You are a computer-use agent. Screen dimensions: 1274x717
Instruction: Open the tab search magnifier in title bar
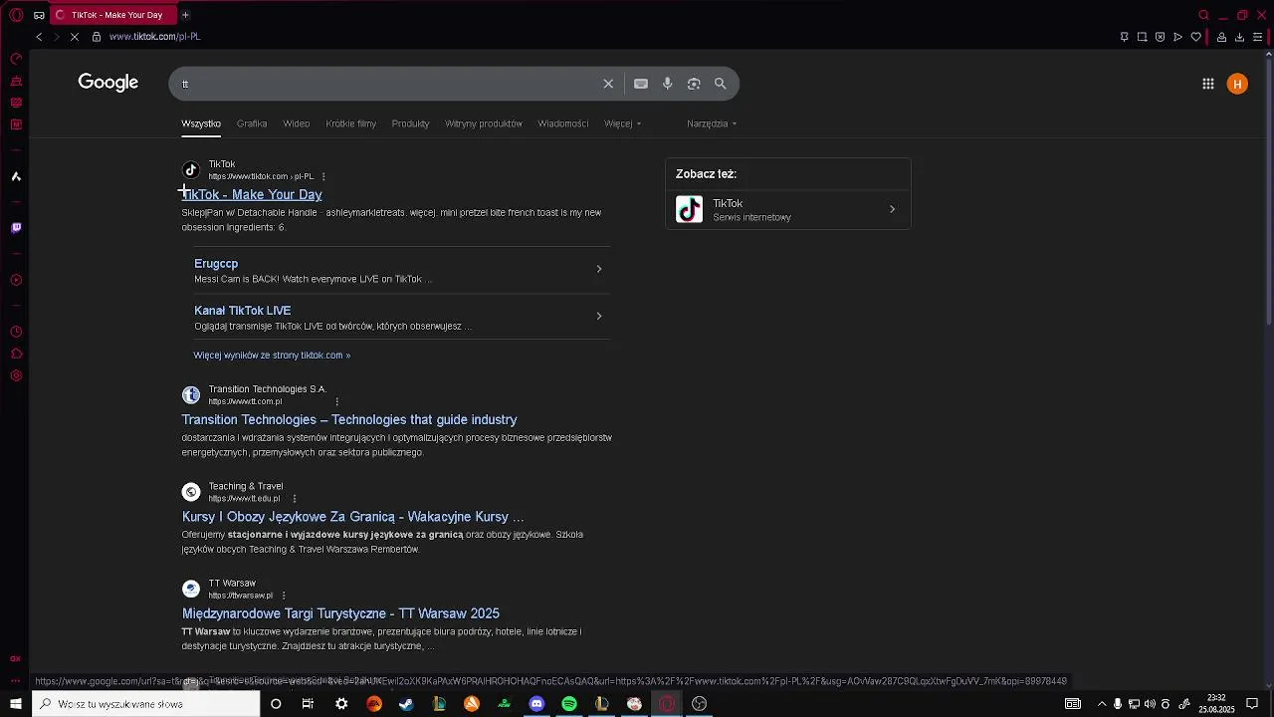coord(1203,15)
